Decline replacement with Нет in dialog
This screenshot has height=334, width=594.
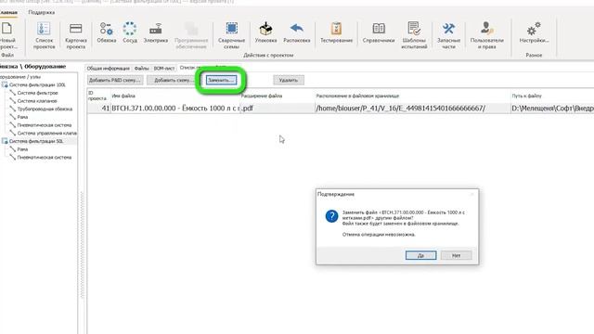point(456,255)
